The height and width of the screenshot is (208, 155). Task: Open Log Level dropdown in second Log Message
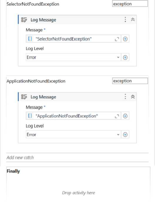click(x=73, y=135)
